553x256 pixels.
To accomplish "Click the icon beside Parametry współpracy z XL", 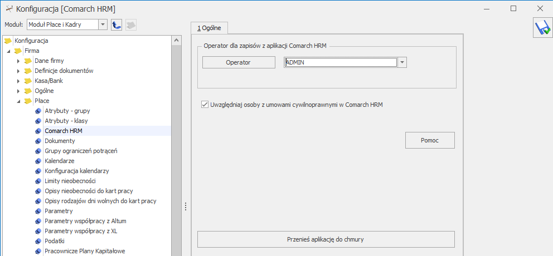I will coord(38,231).
